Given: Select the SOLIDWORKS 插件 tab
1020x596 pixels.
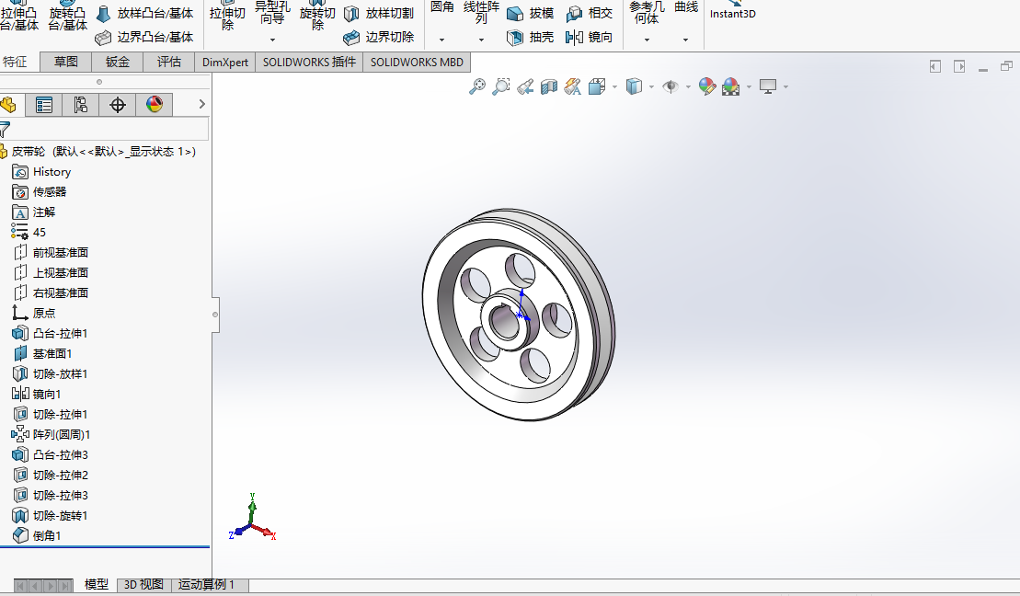Looking at the screenshot, I should tap(309, 62).
